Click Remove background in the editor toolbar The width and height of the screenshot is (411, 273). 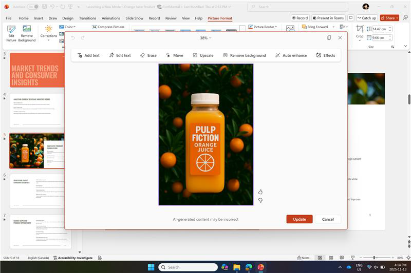point(245,55)
